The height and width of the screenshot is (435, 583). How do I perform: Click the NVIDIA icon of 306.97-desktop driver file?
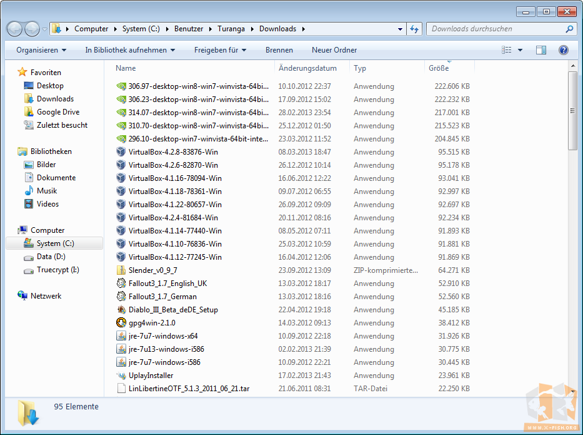[x=121, y=86]
